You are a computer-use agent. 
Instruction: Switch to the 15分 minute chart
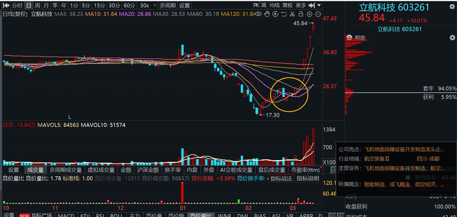(x=99, y=5)
